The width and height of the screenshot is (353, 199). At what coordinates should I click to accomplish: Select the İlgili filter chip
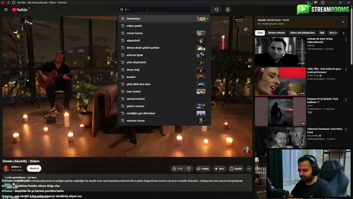(x=322, y=33)
